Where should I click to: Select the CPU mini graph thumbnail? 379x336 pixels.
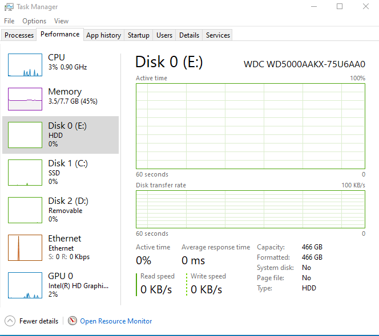(25, 65)
